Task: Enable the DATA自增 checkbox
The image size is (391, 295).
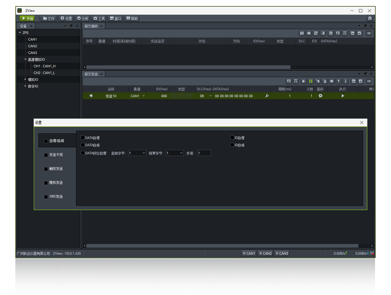Action: tap(83, 138)
